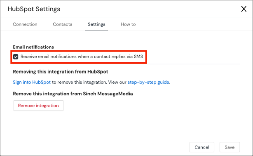Cancel the settings changes

(x=201, y=147)
